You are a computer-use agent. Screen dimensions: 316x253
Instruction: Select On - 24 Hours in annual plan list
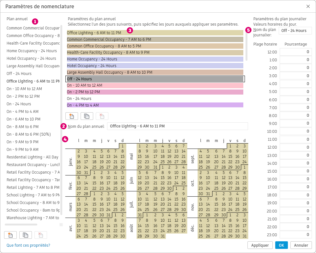click(x=19, y=104)
